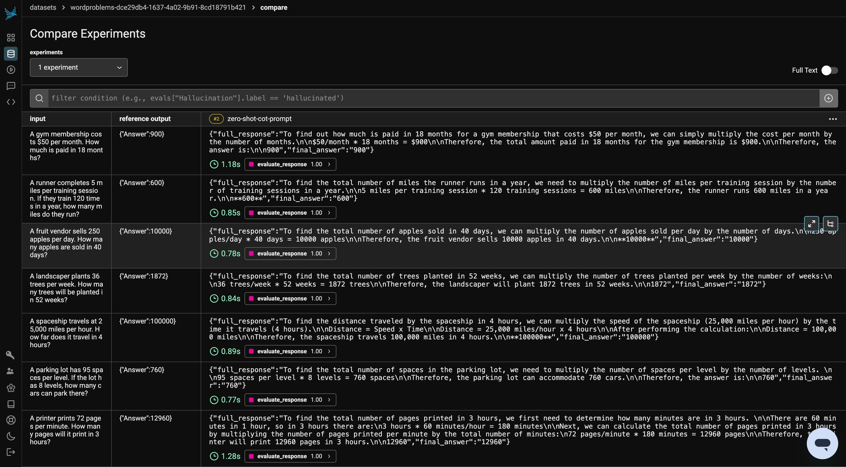Open the three-dots menu for zero-shot-cot-prompt column
The width and height of the screenshot is (846, 467).
pyautogui.click(x=833, y=119)
